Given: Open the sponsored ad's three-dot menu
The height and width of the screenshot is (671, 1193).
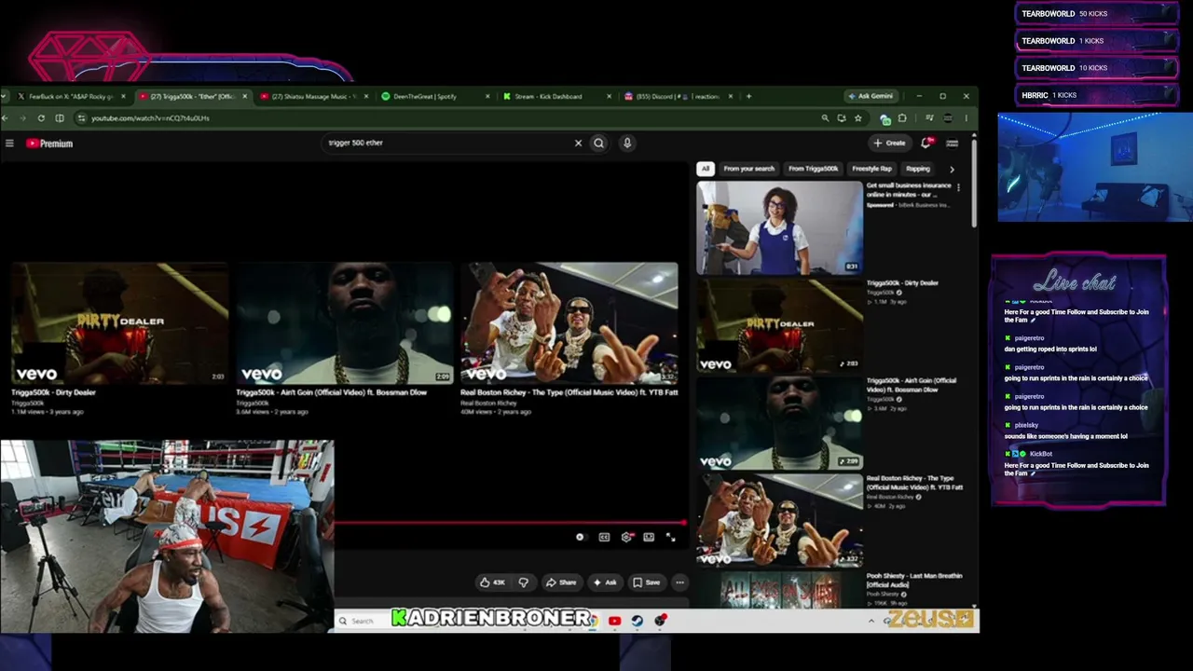Looking at the screenshot, I should (958, 187).
